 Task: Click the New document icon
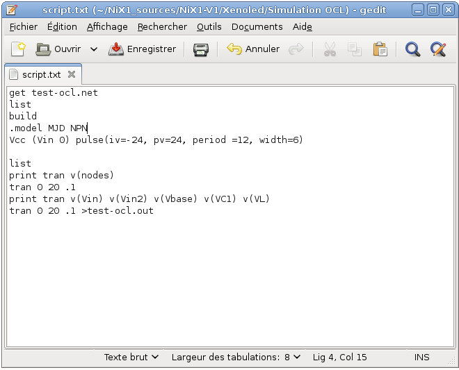pos(18,49)
